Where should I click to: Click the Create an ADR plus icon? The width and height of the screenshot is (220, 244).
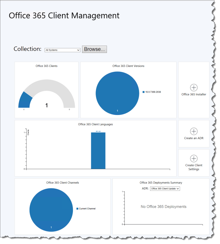coord(194,131)
